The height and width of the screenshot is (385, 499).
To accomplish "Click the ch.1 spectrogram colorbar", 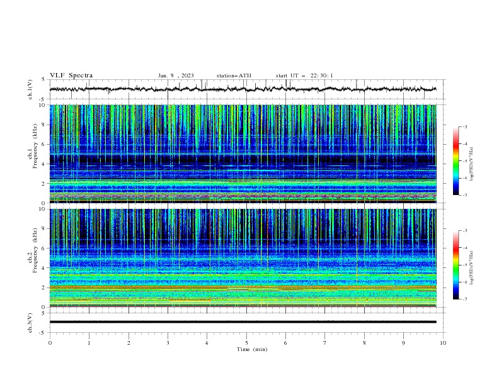I will coord(456,160).
